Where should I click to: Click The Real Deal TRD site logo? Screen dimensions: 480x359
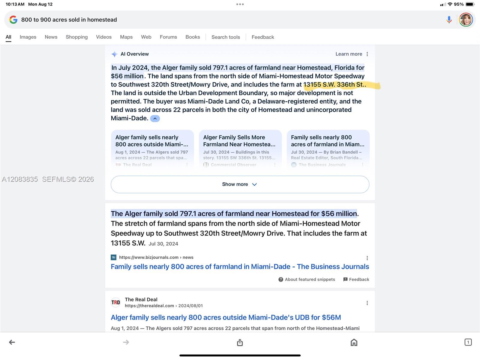pyautogui.click(x=115, y=302)
